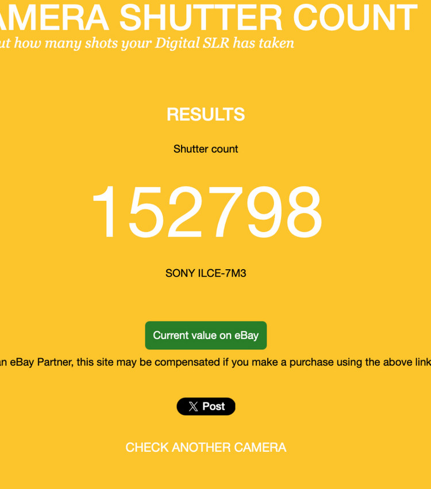Click the word 'eBay' inside the green button

pos(246,335)
